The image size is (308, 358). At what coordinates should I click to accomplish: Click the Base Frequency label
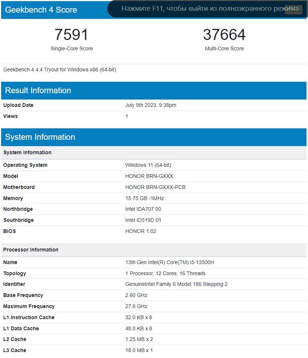point(23,295)
